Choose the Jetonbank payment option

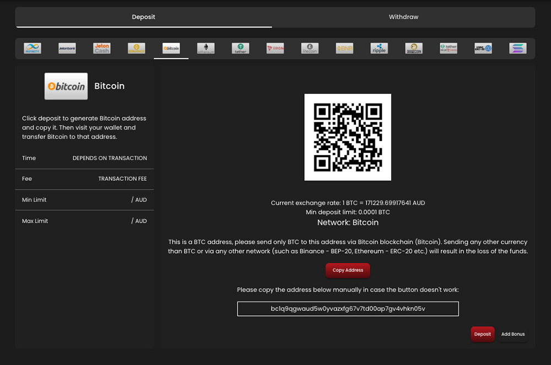[67, 48]
